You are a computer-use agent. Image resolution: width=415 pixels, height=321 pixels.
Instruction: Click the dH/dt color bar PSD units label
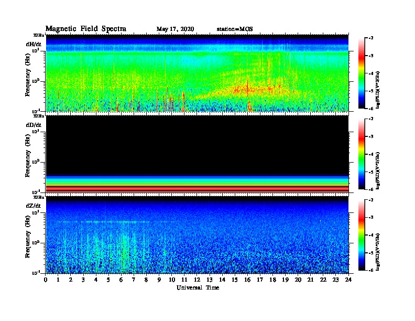(378, 90)
